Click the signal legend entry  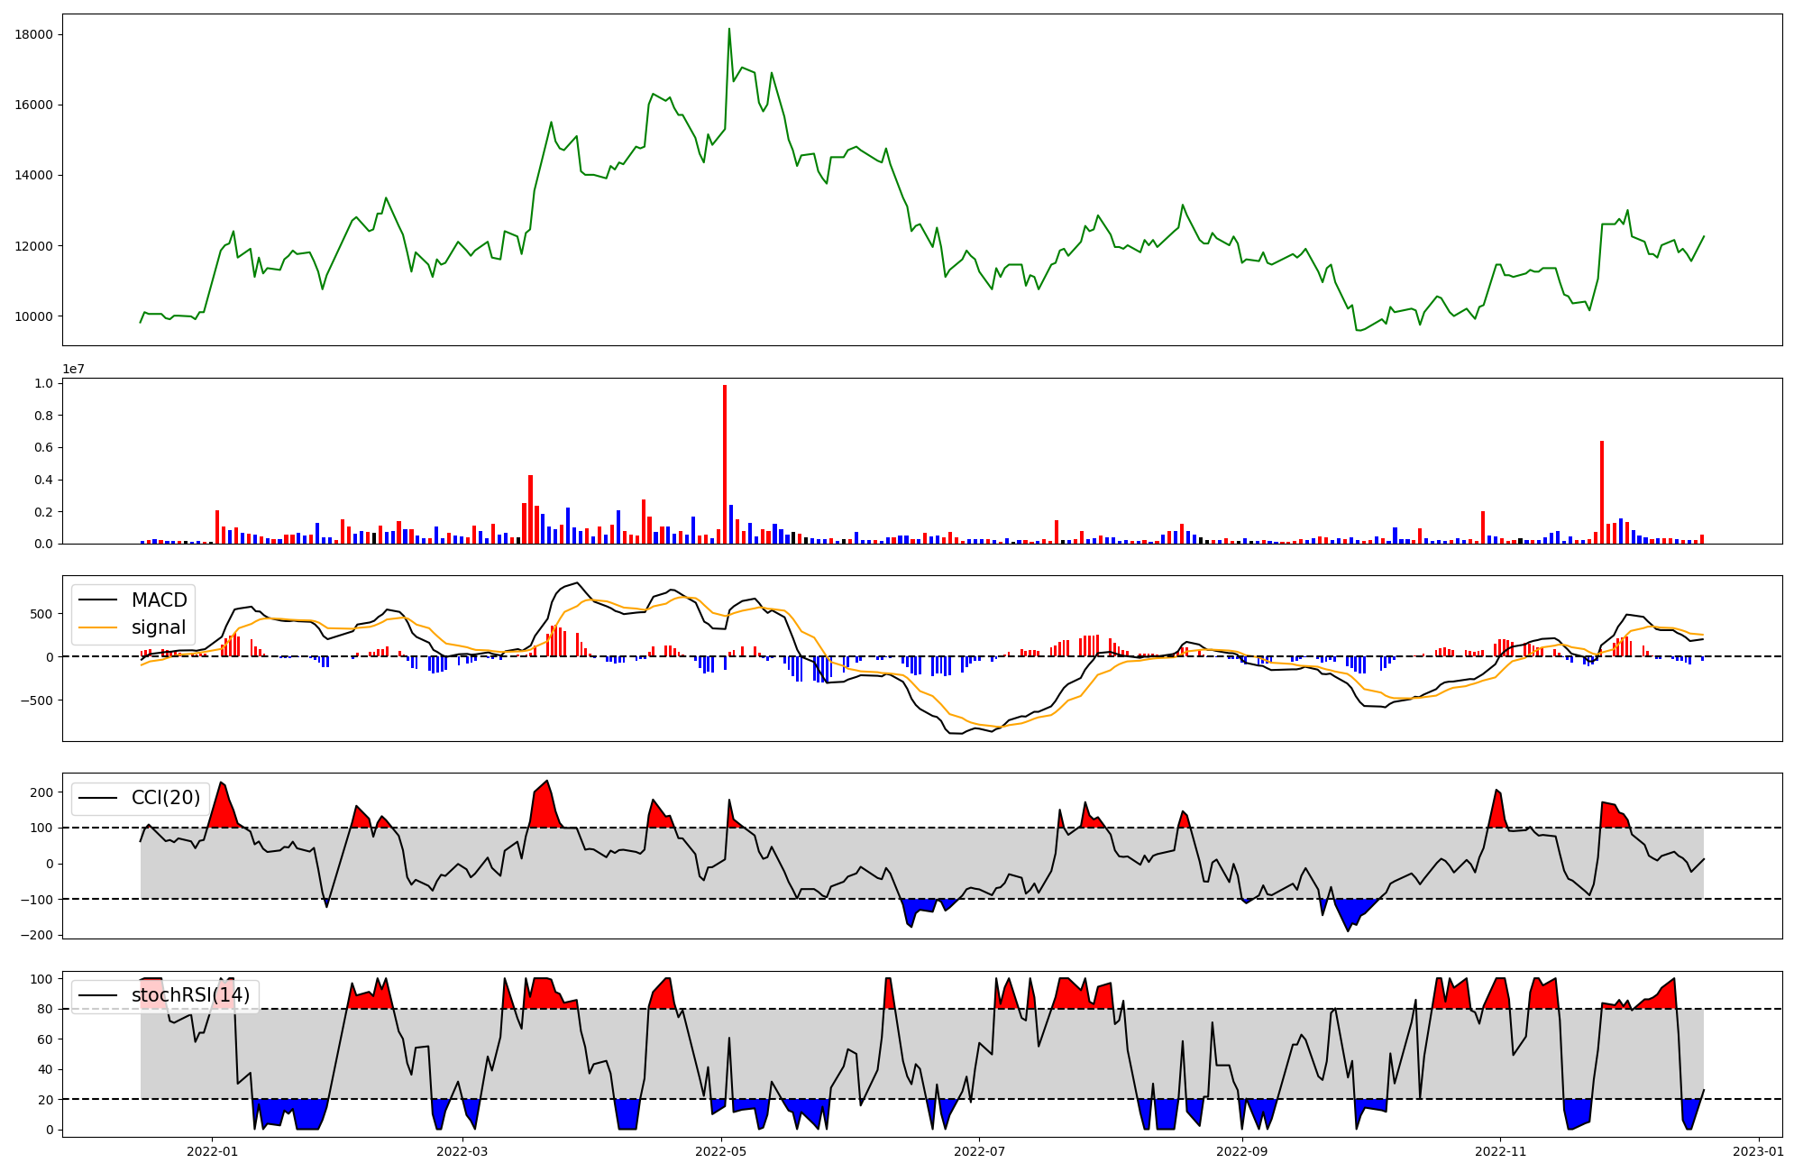(x=133, y=627)
